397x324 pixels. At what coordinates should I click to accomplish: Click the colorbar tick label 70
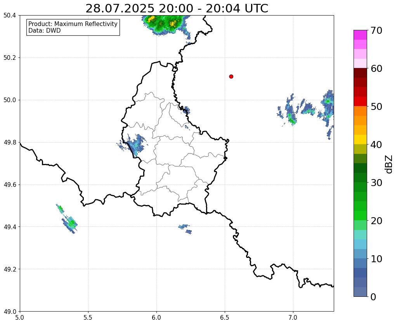[x=376, y=30]
